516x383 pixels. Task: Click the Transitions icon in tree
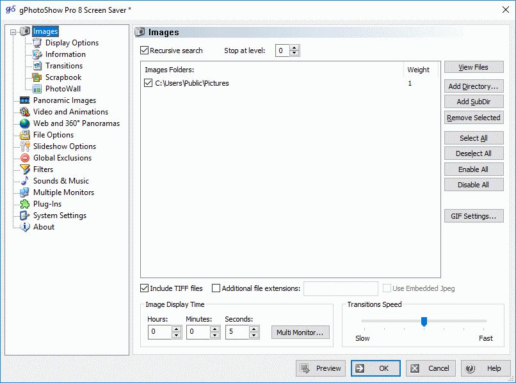tap(37, 66)
